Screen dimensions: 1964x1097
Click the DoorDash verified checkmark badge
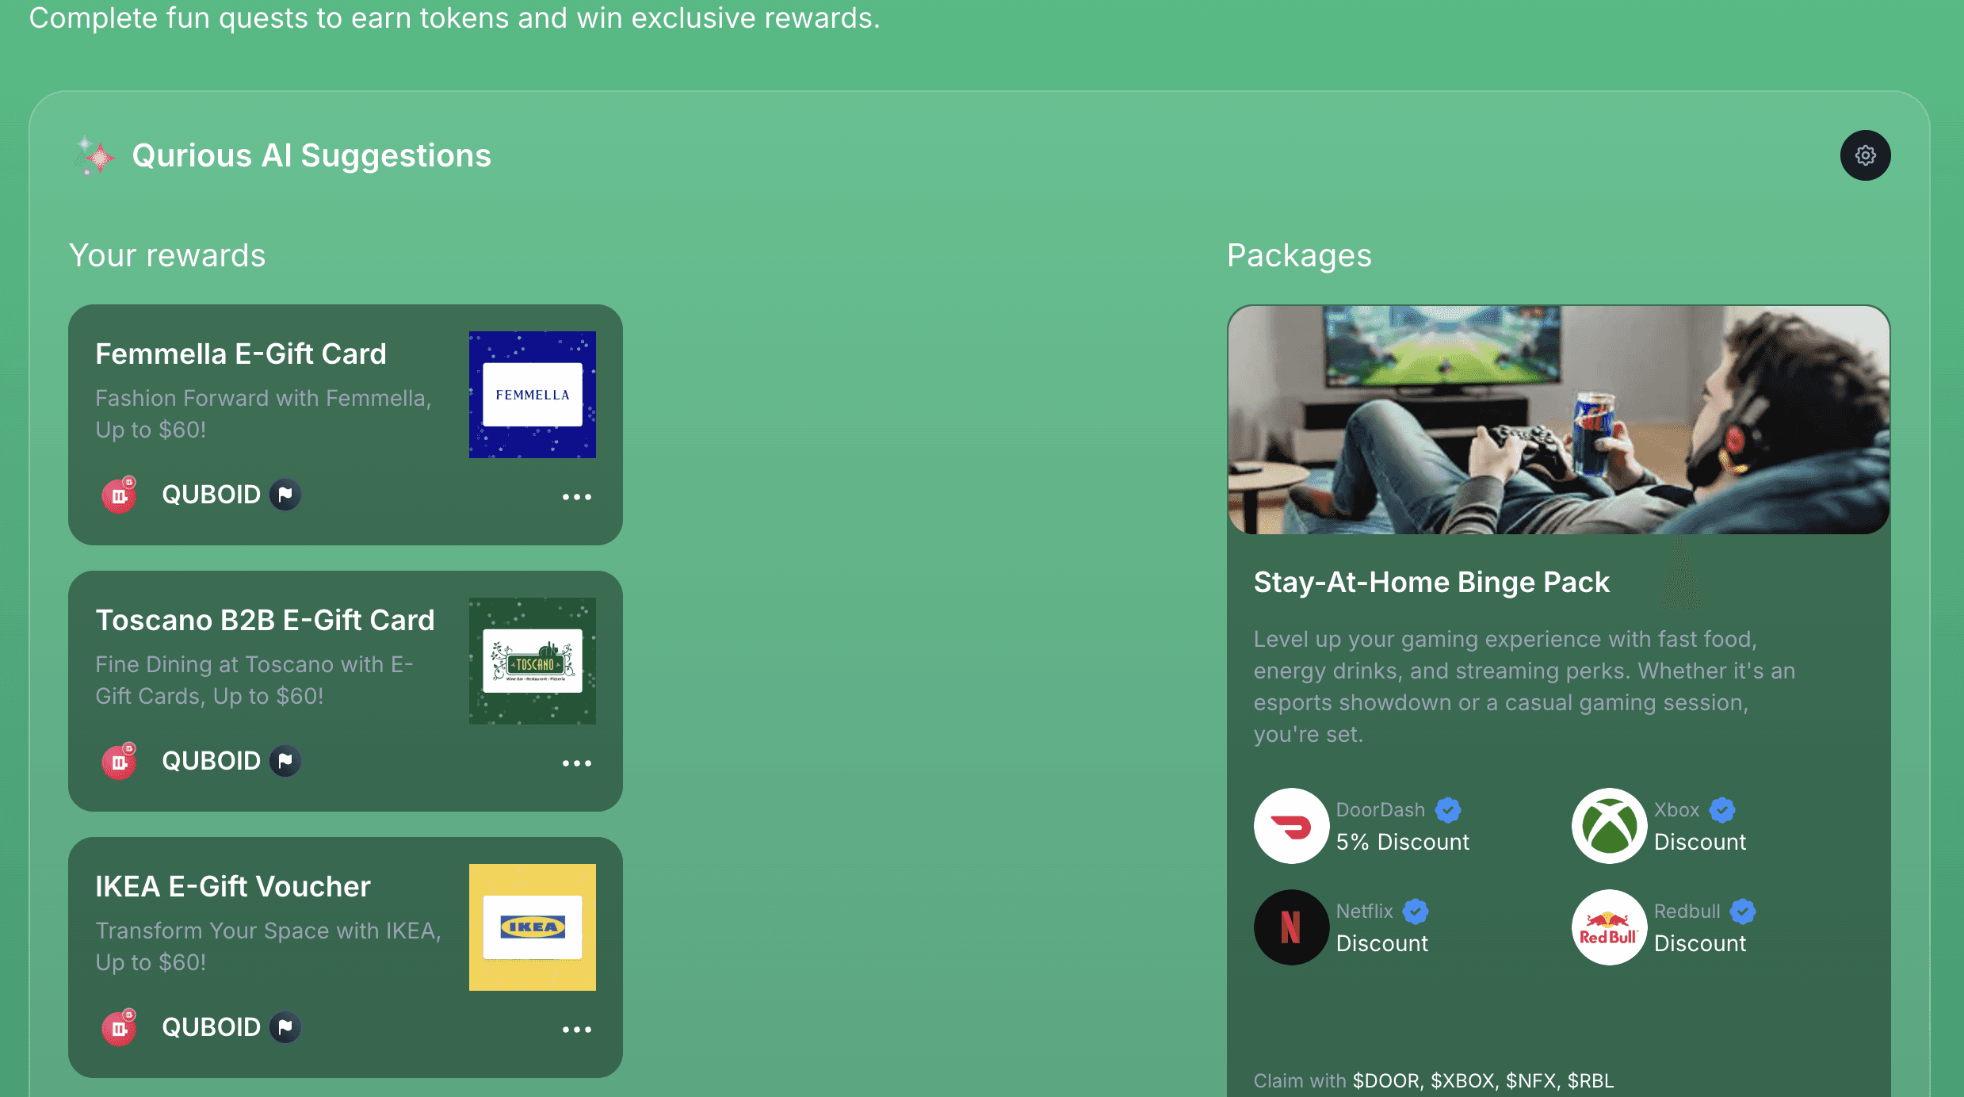1448,810
